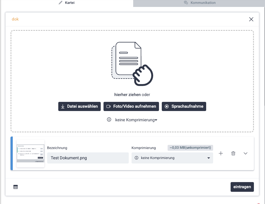Click the Bezeichnung field with Test Dokument.png
The height and width of the screenshot is (204, 265).
(x=88, y=158)
